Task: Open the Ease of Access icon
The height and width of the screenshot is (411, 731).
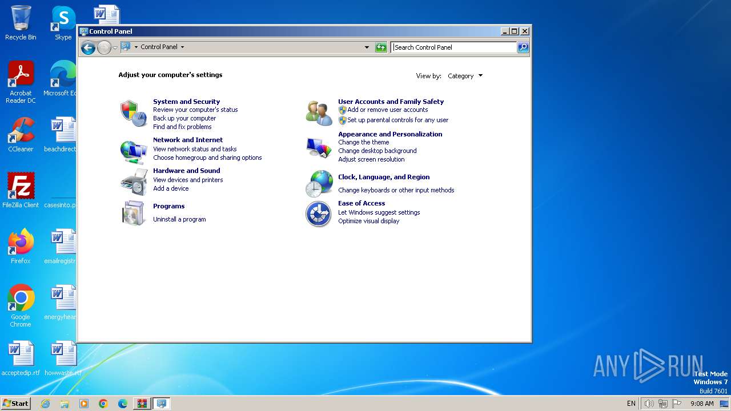Action: point(319,214)
